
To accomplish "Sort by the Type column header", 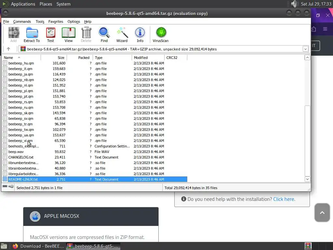I will coord(112,58).
